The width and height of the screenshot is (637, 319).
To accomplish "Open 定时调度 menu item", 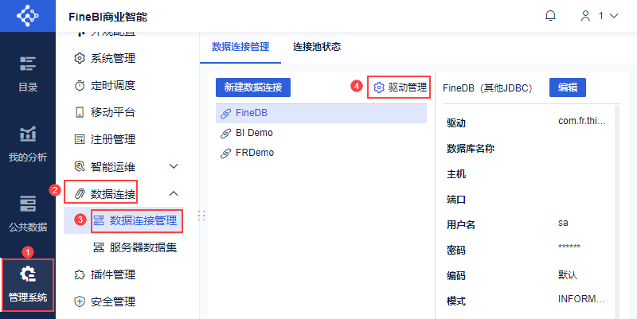I will click(113, 85).
